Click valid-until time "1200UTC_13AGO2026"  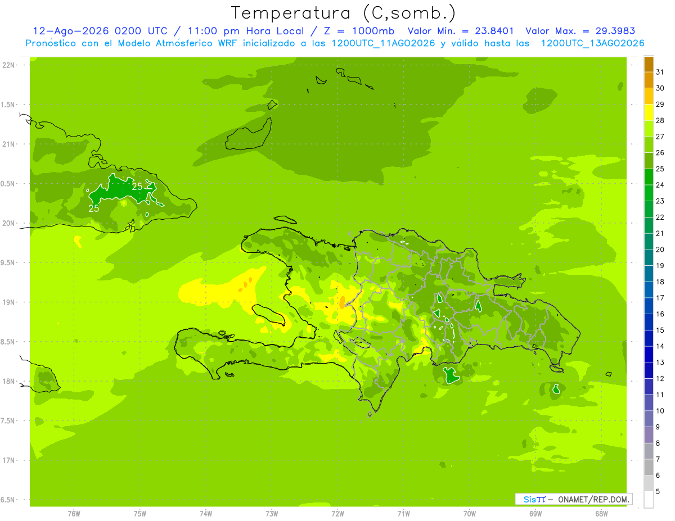(x=592, y=43)
